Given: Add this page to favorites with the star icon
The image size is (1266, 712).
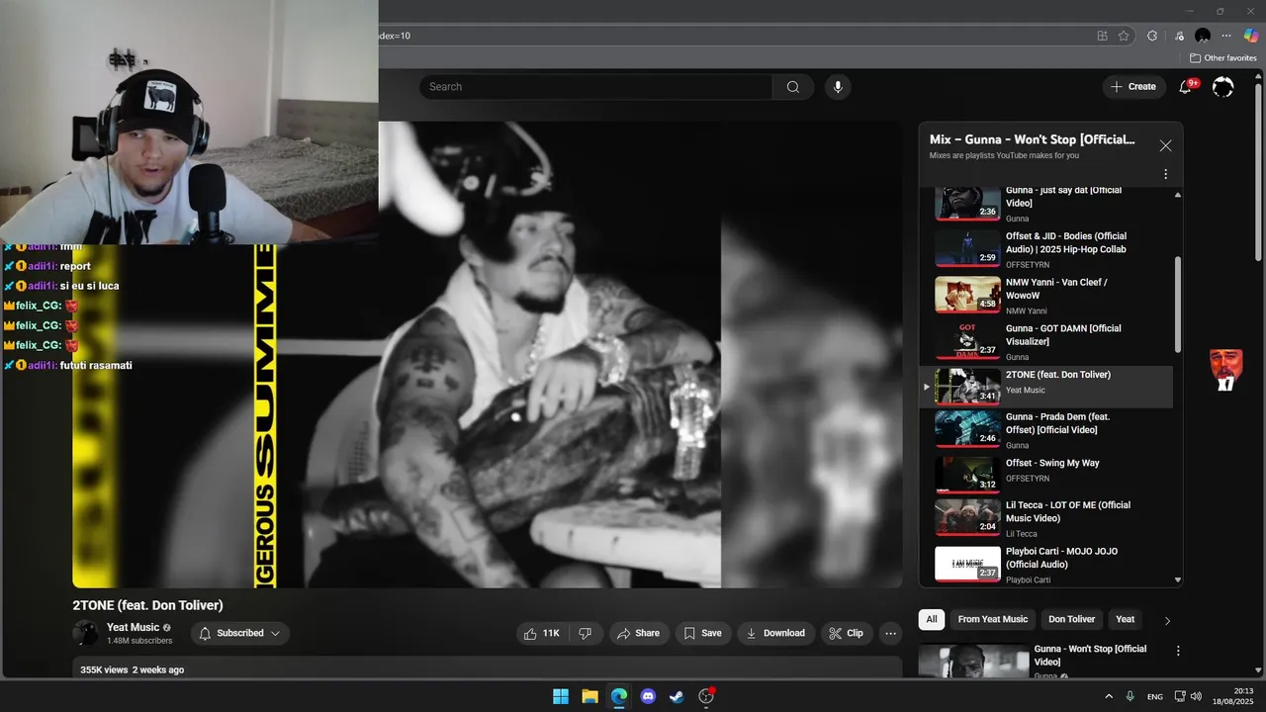Looking at the screenshot, I should (1124, 36).
